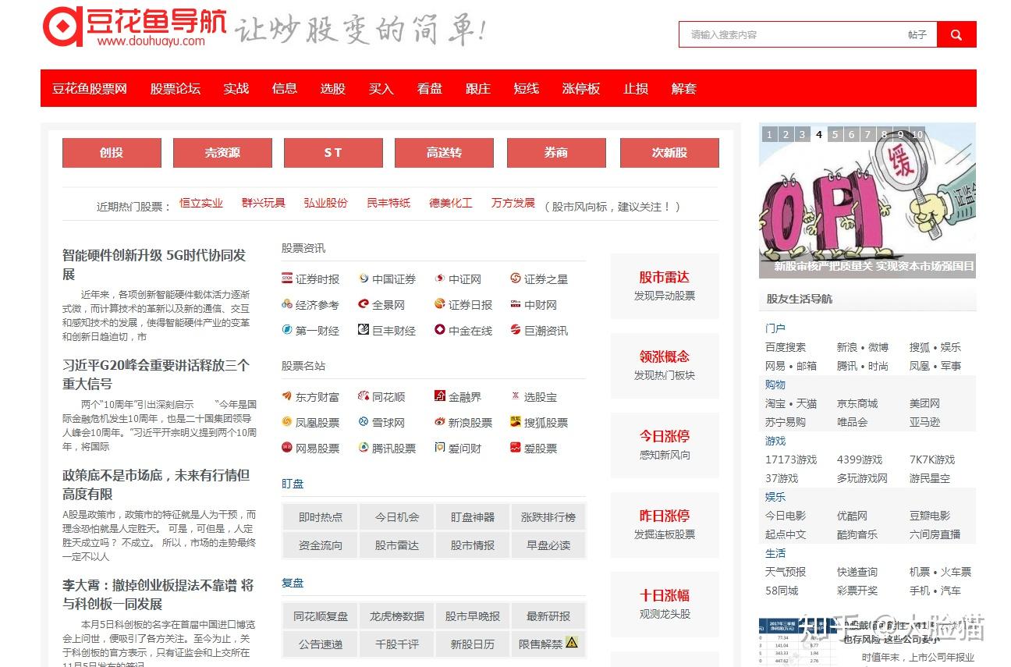This screenshot has width=1011, height=667.
Task: Click the S T category button
Action: tap(333, 153)
